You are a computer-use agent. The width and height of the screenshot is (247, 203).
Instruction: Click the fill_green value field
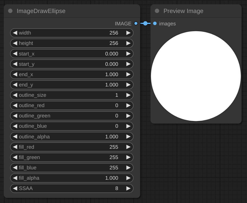(72, 157)
